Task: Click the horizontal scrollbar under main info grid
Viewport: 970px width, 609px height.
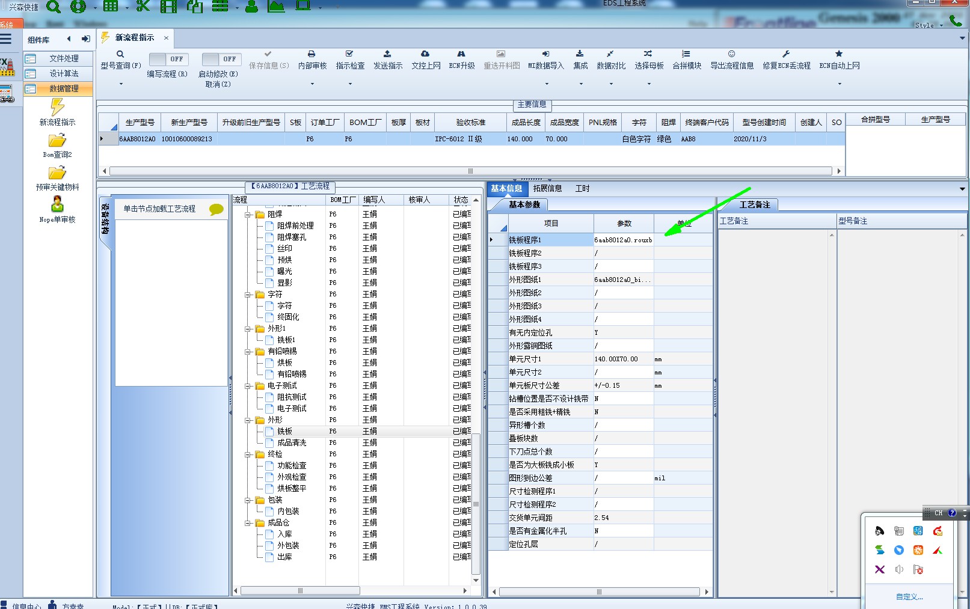Action: click(x=470, y=171)
